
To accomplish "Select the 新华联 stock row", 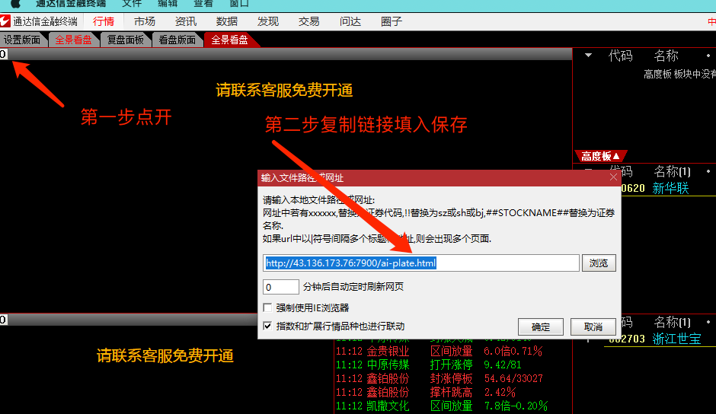I will coord(670,188).
